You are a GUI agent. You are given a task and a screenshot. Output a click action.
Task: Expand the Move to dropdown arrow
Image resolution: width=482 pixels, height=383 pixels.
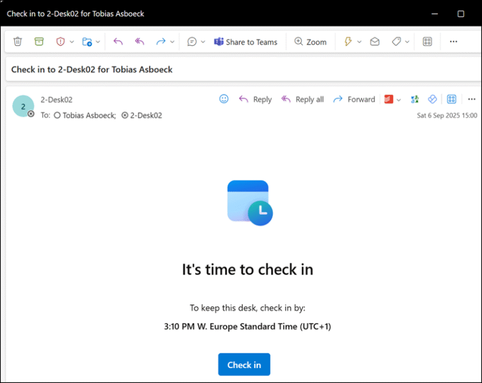click(99, 42)
